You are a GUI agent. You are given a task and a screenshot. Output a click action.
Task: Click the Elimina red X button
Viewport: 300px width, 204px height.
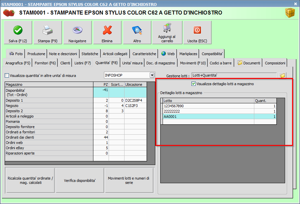pyautogui.click(x=107, y=33)
